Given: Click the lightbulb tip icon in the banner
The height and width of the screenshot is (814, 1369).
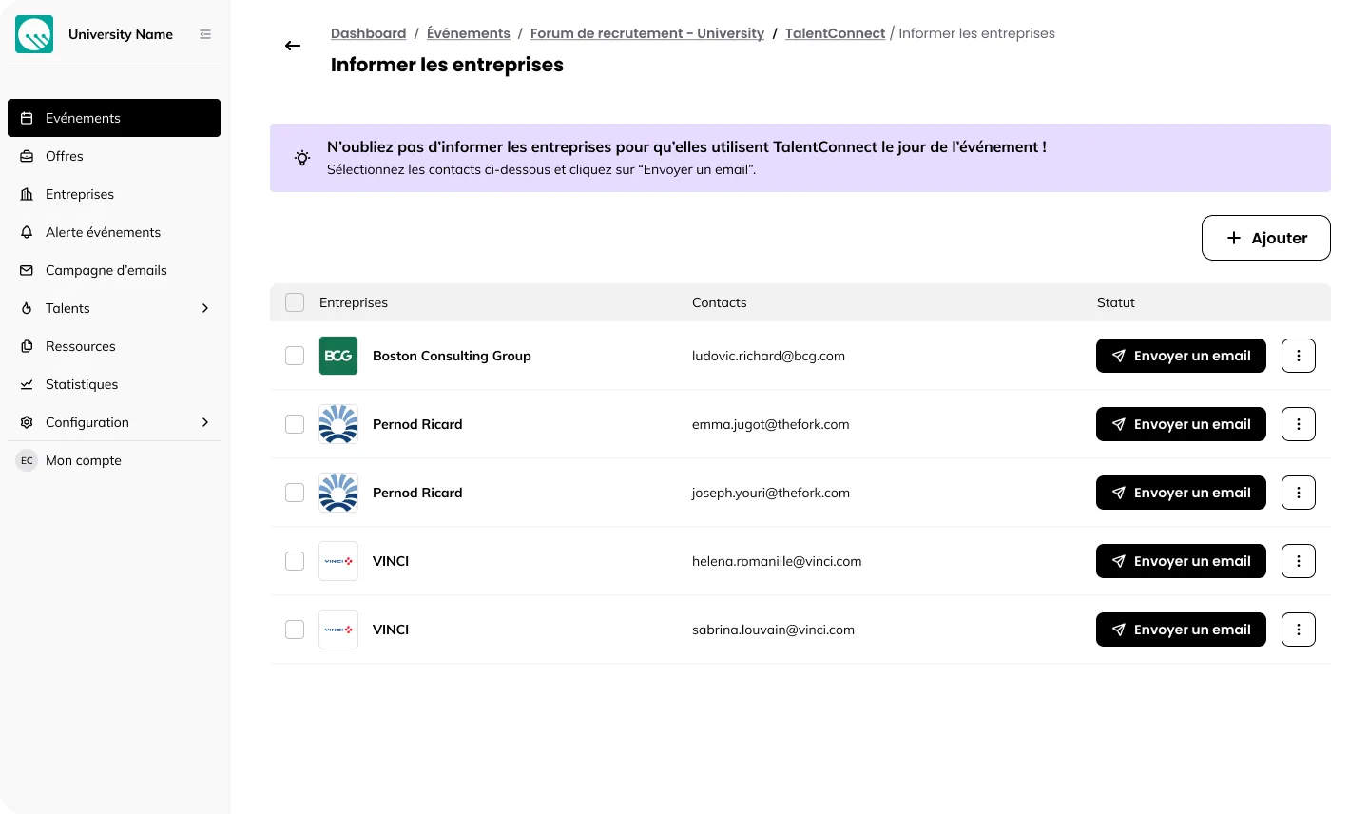Looking at the screenshot, I should tap(302, 158).
